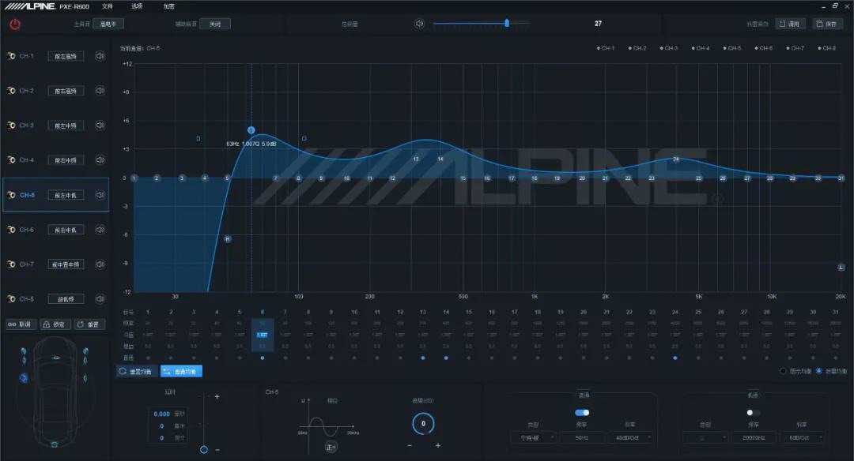Click the channel volume knob showing 0

(x=423, y=423)
